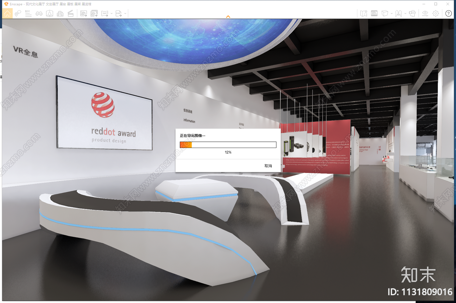Image resolution: width=456 pixels, height=303 pixels.
Task: Click the Batch Rendering export icon
Action: click(94, 13)
